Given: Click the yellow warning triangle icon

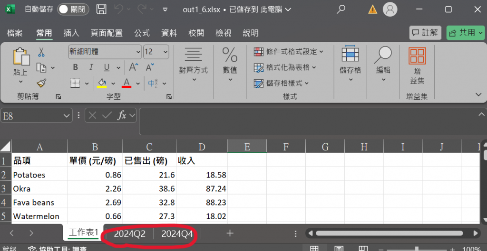Looking at the screenshot, I should coord(372,9).
